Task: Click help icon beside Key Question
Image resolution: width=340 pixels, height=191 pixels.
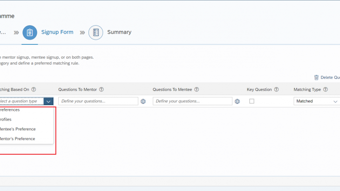Action: click(276, 89)
